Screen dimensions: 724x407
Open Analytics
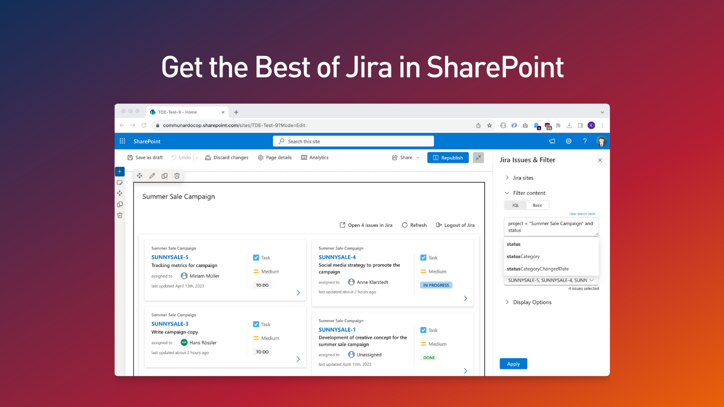pyautogui.click(x=315, y=157)
